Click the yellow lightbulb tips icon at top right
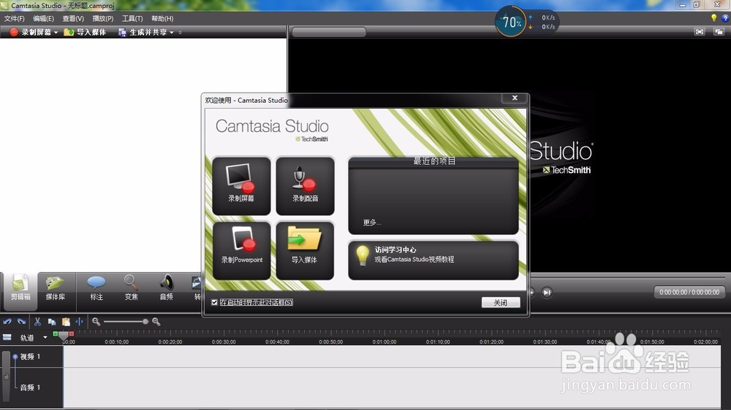 713,18
